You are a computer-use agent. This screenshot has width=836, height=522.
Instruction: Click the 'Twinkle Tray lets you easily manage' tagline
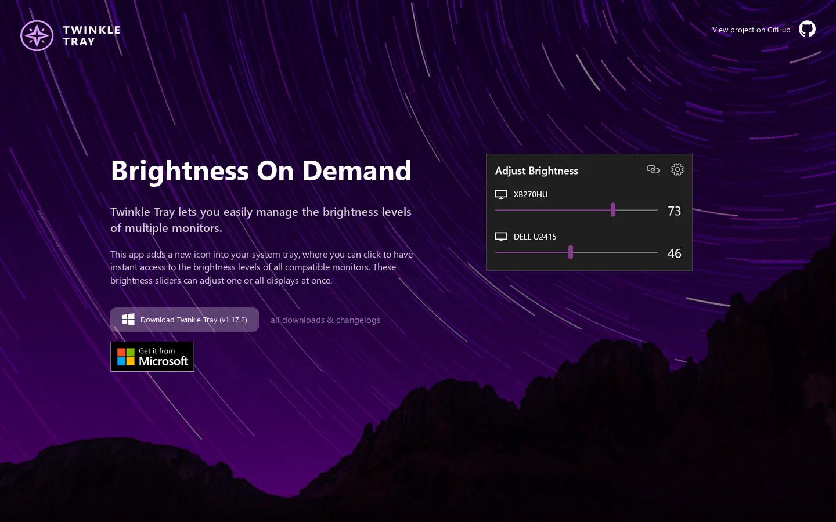261,220
